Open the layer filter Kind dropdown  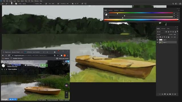(x=161, y=32)
